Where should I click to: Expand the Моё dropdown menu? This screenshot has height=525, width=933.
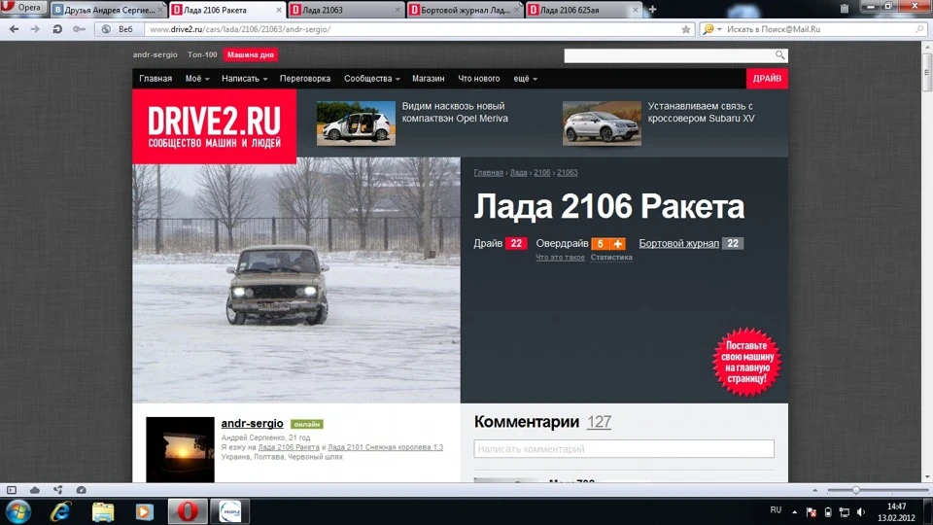pyautogui.click(x=197, y=79)
